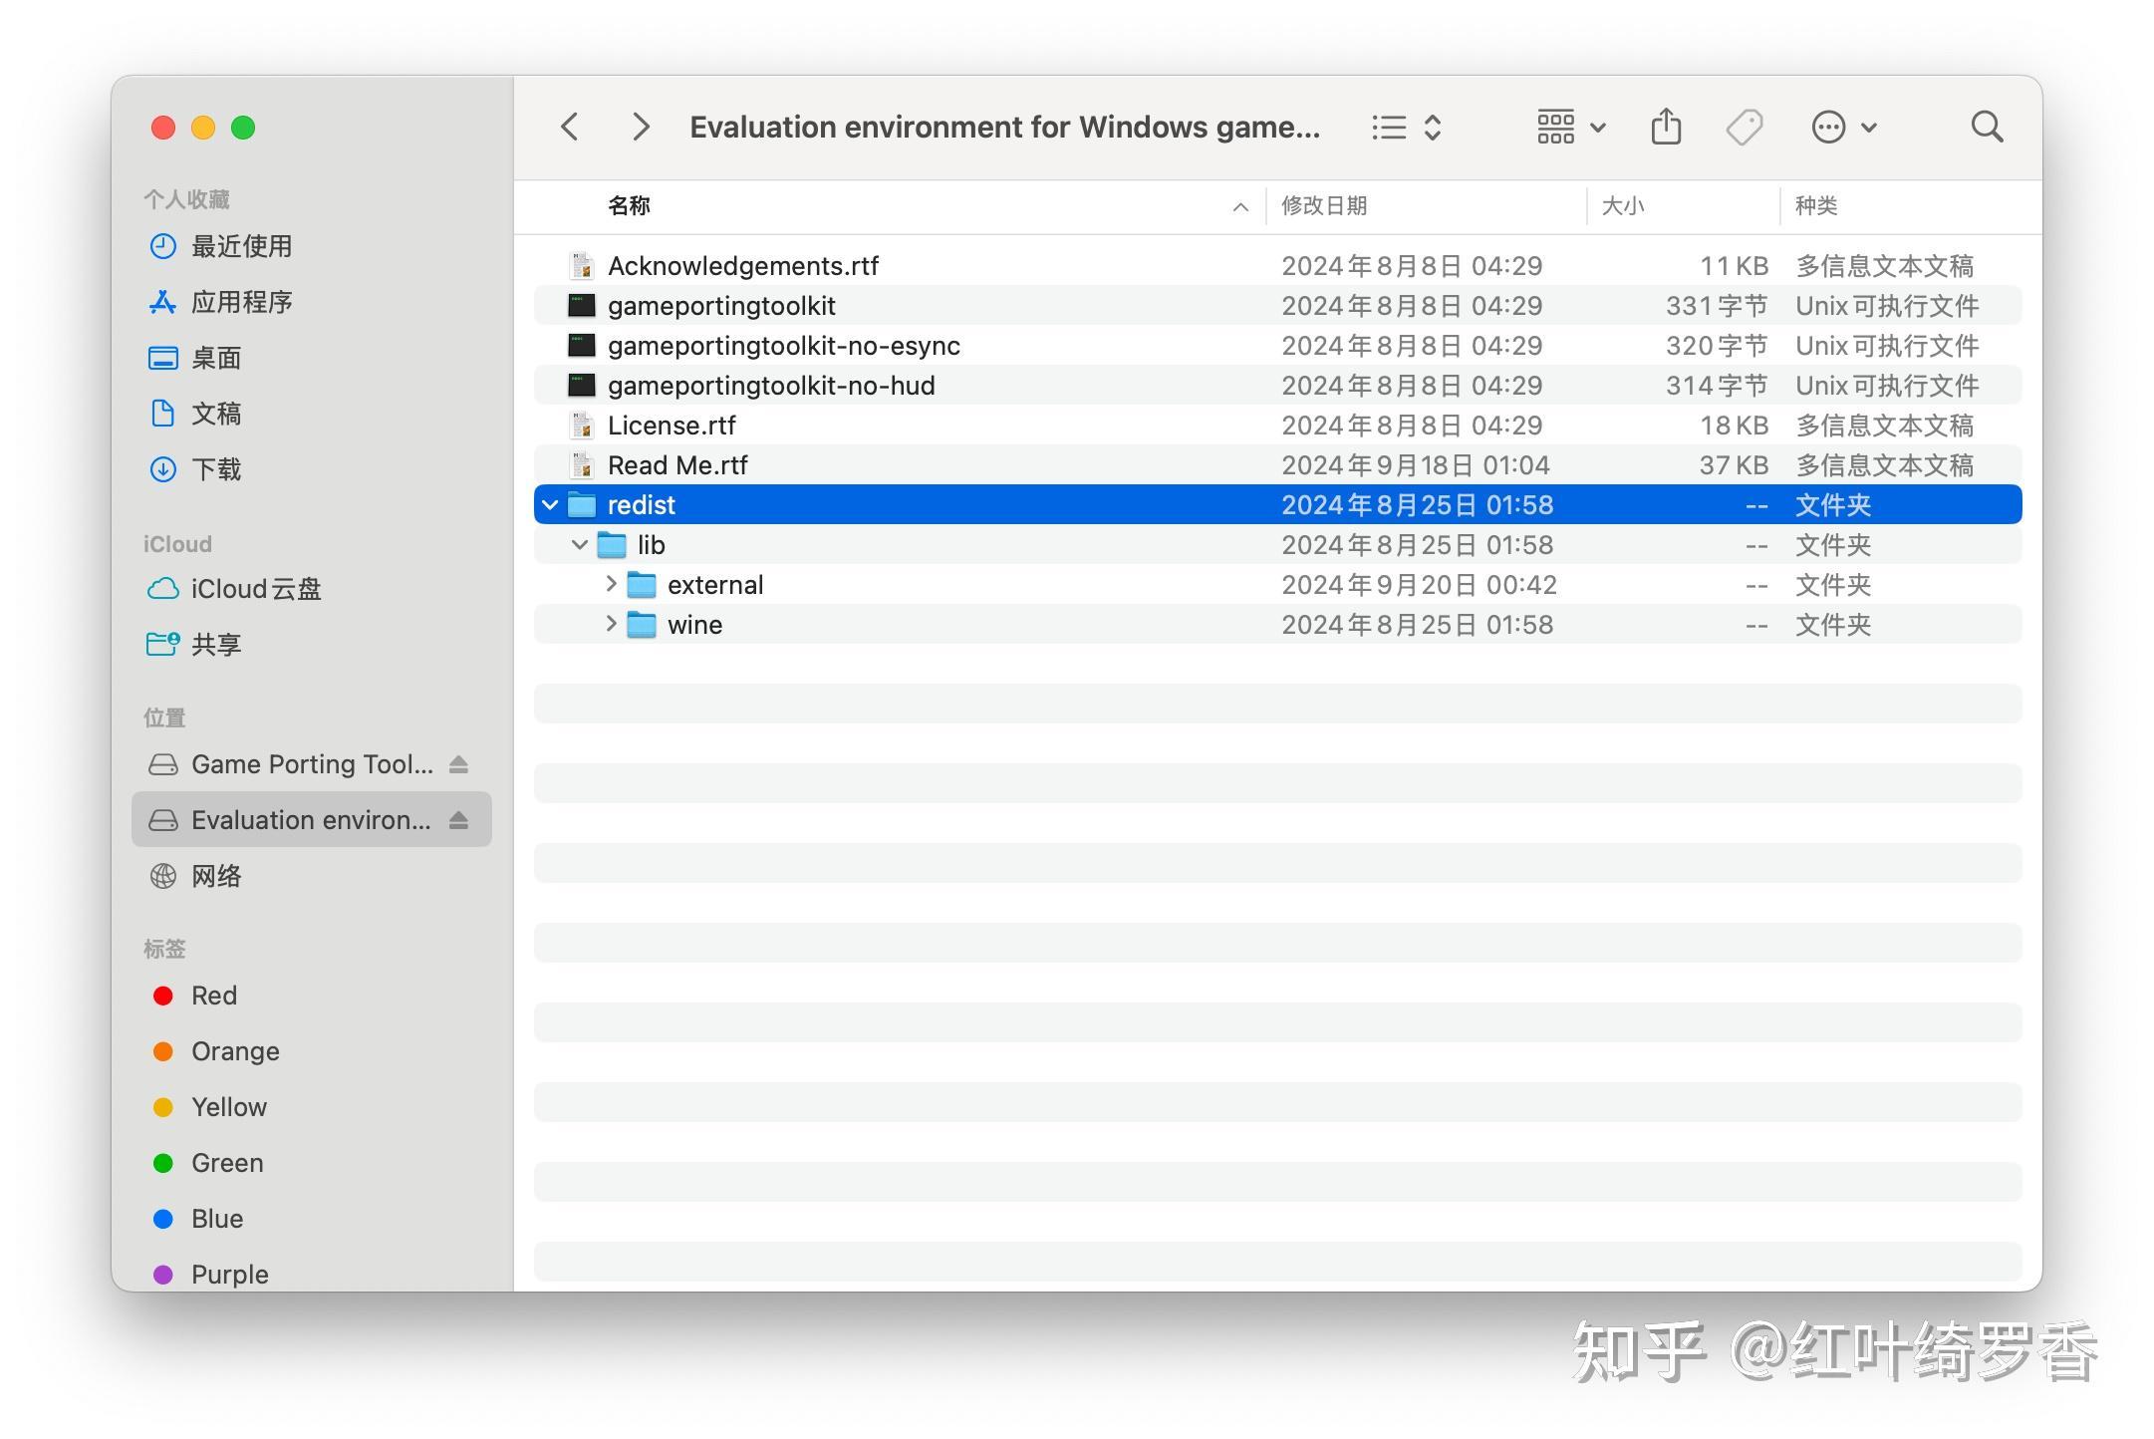Screen dimensions: 2154x1439
Task: Open search with magnifying glass icon
Action: (1986, 127)
